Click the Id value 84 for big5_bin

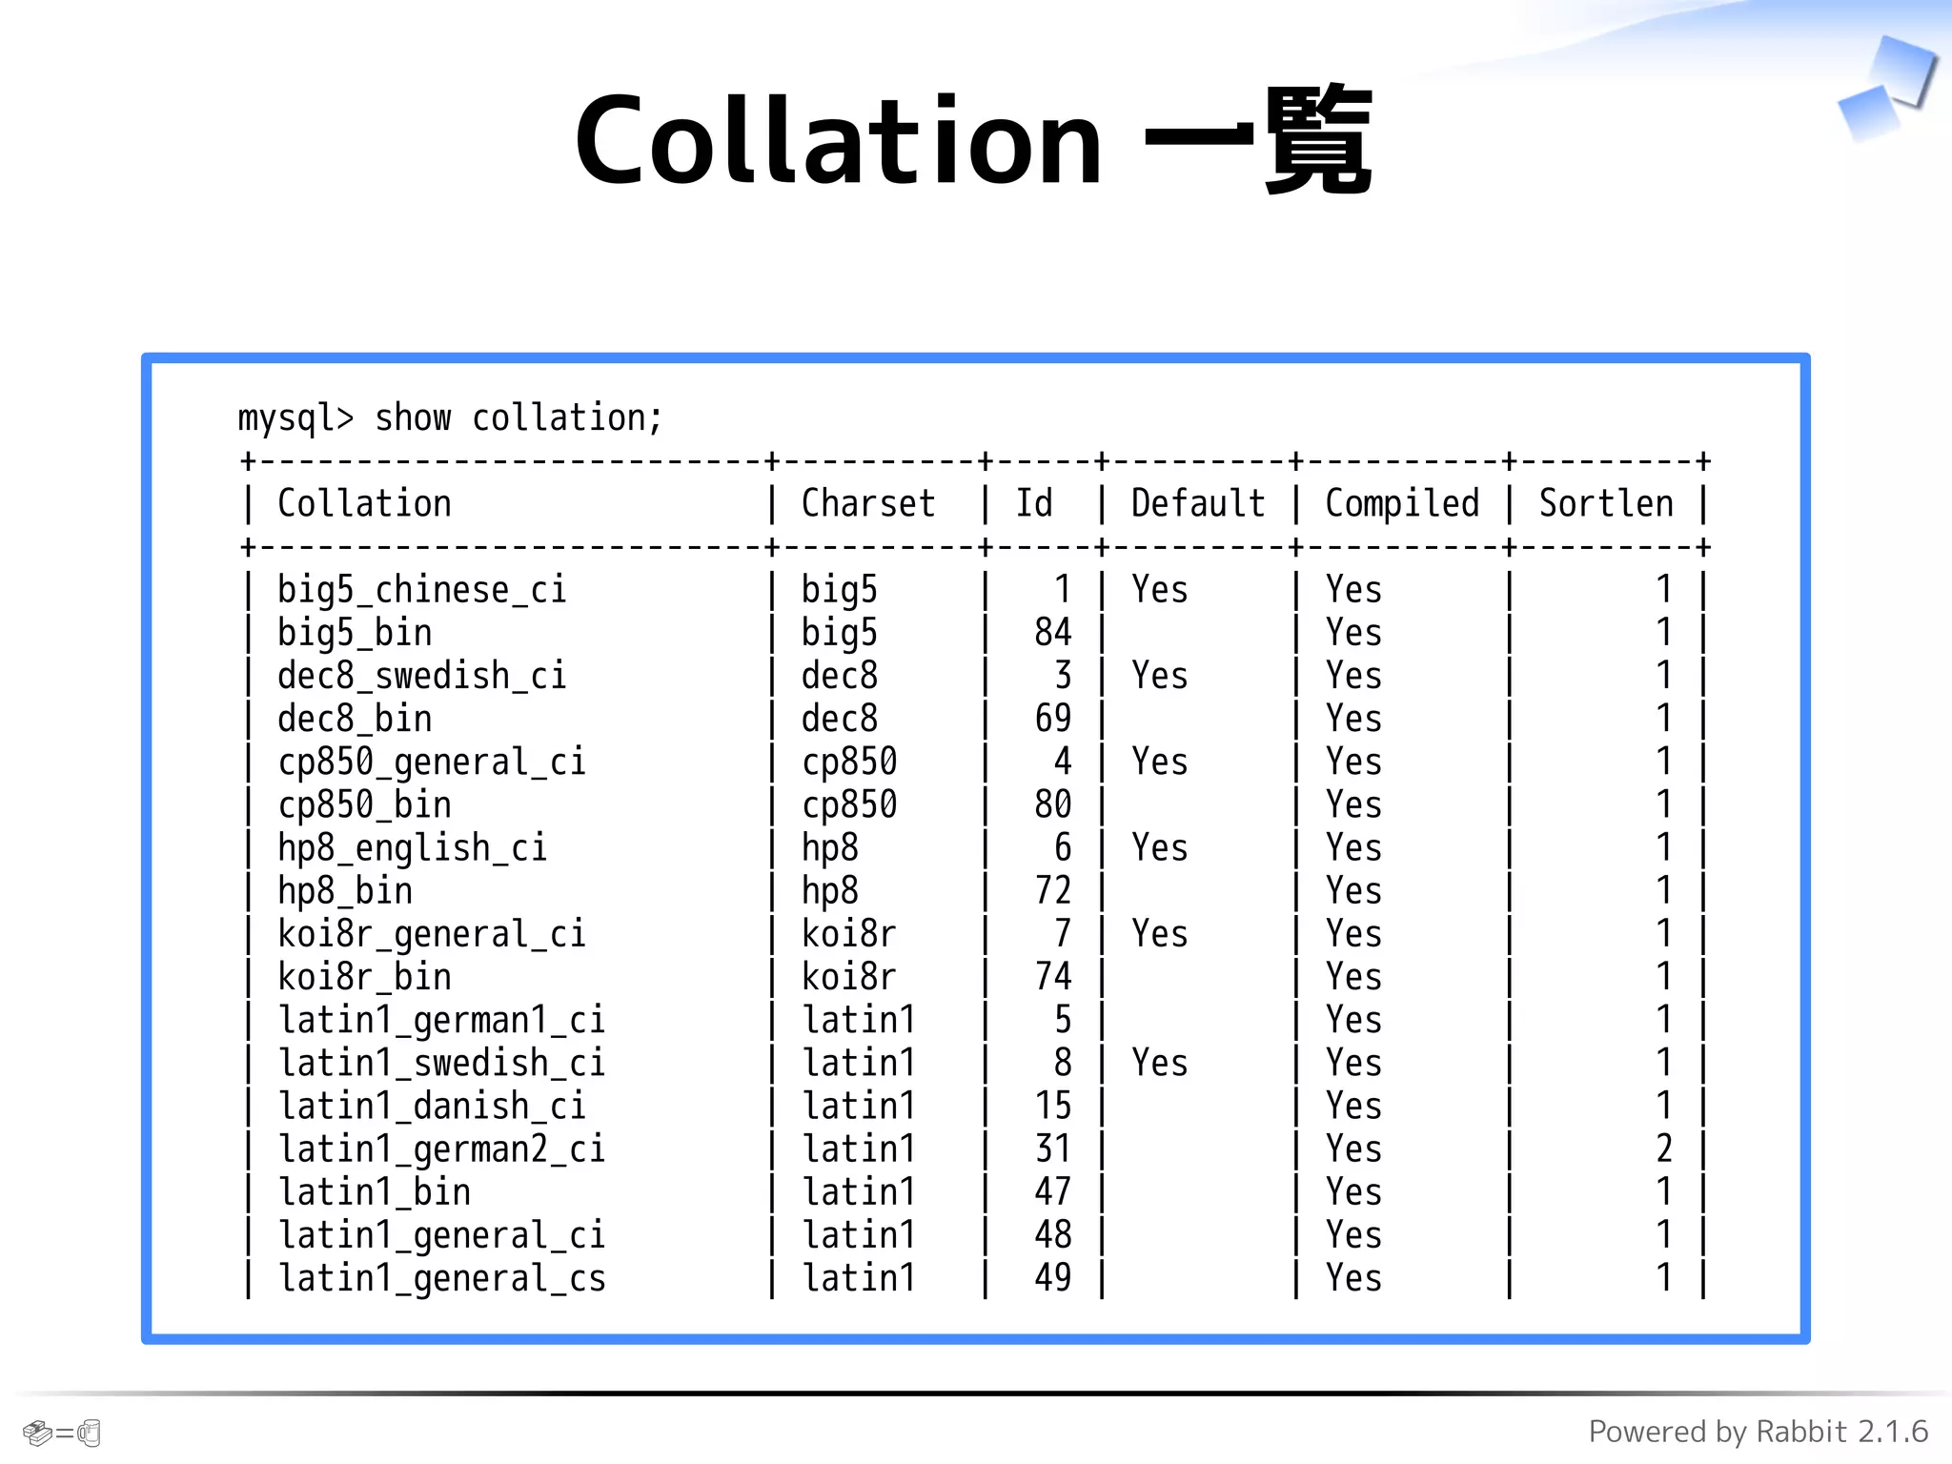click(1053, 633)
